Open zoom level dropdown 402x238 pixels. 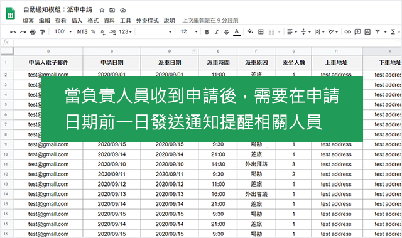63,31
